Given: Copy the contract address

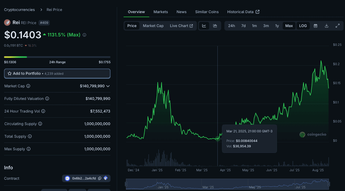Looking at the screenshot, I should click(100, 178).
